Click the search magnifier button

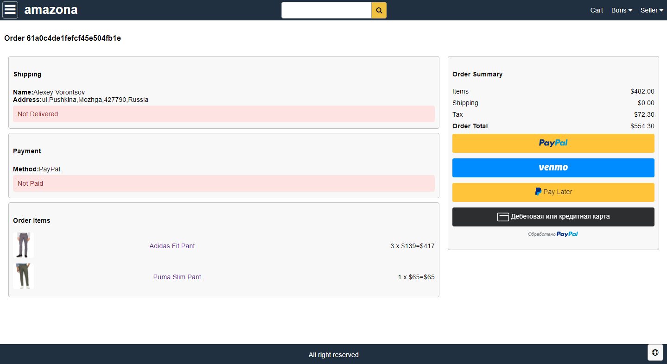379,10
